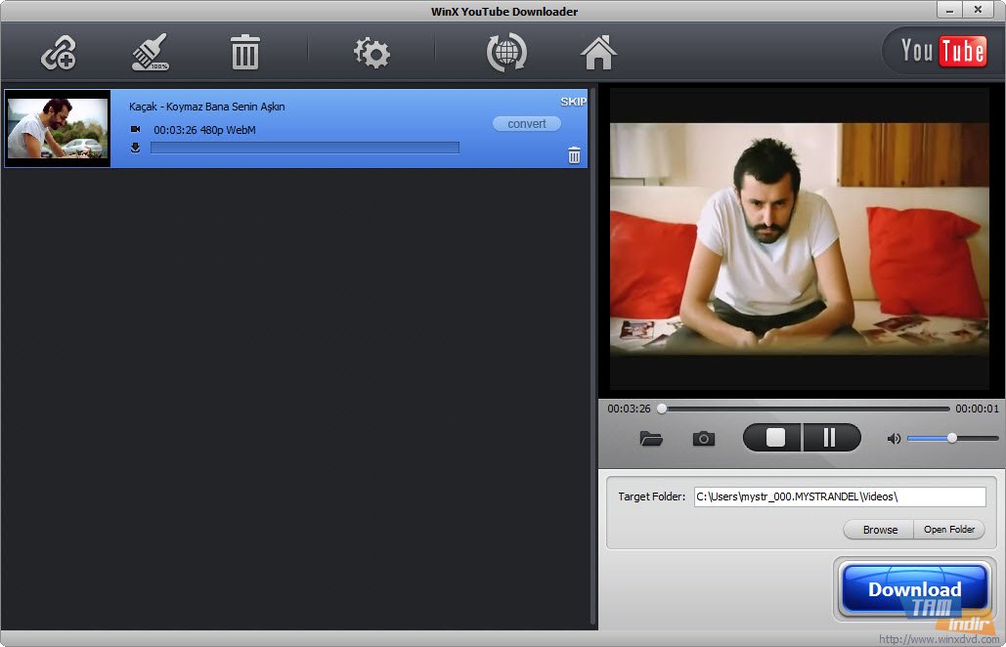Pause the video playback
The height and width of the screenshot is (647, 1006).
tap(831, 438)
